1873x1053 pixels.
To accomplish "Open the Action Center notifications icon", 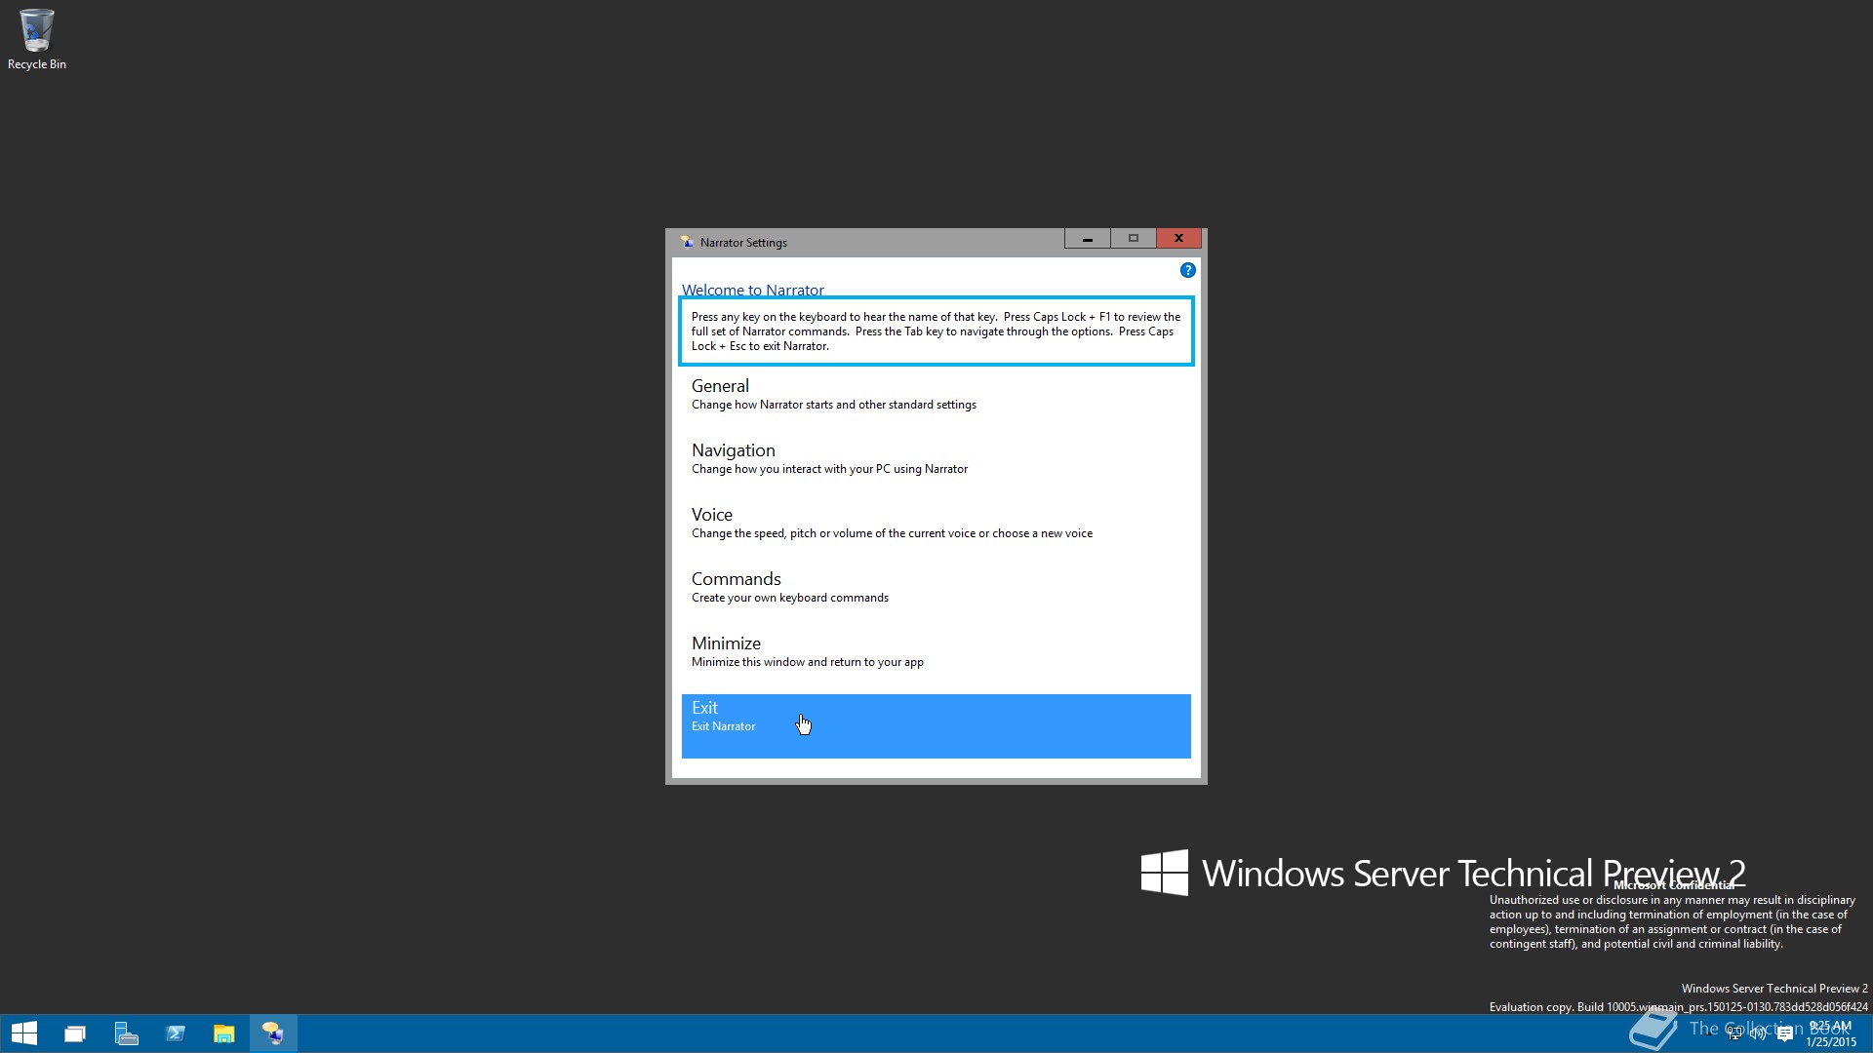I will click(x=1785, y=1033).
